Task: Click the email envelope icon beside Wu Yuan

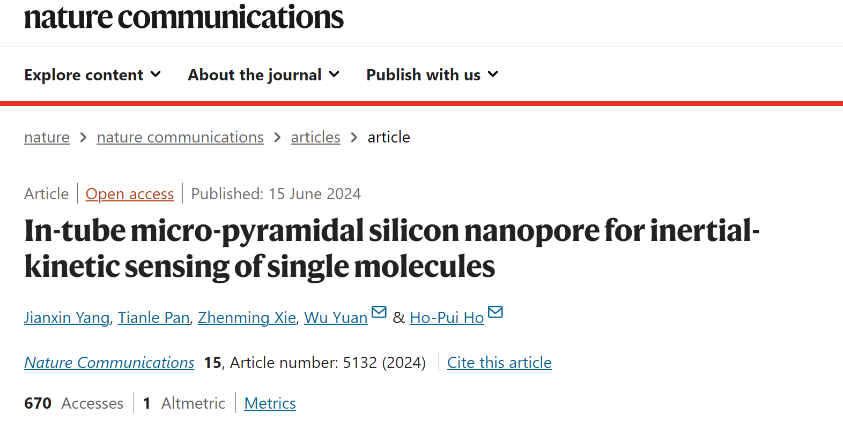Action: [x=379, y=312]
